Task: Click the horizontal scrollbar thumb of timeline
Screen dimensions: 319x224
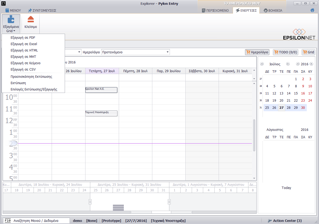Action: (x=161, y=212)
